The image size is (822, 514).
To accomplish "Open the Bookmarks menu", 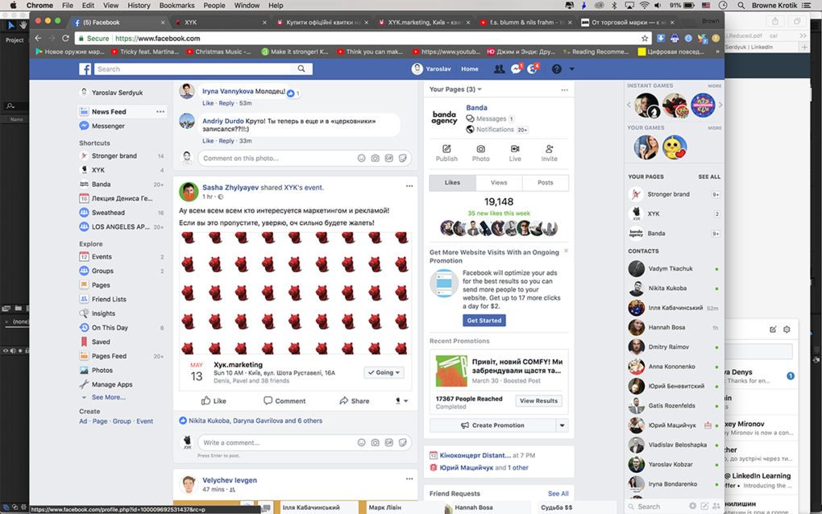I will click(176, 6).
